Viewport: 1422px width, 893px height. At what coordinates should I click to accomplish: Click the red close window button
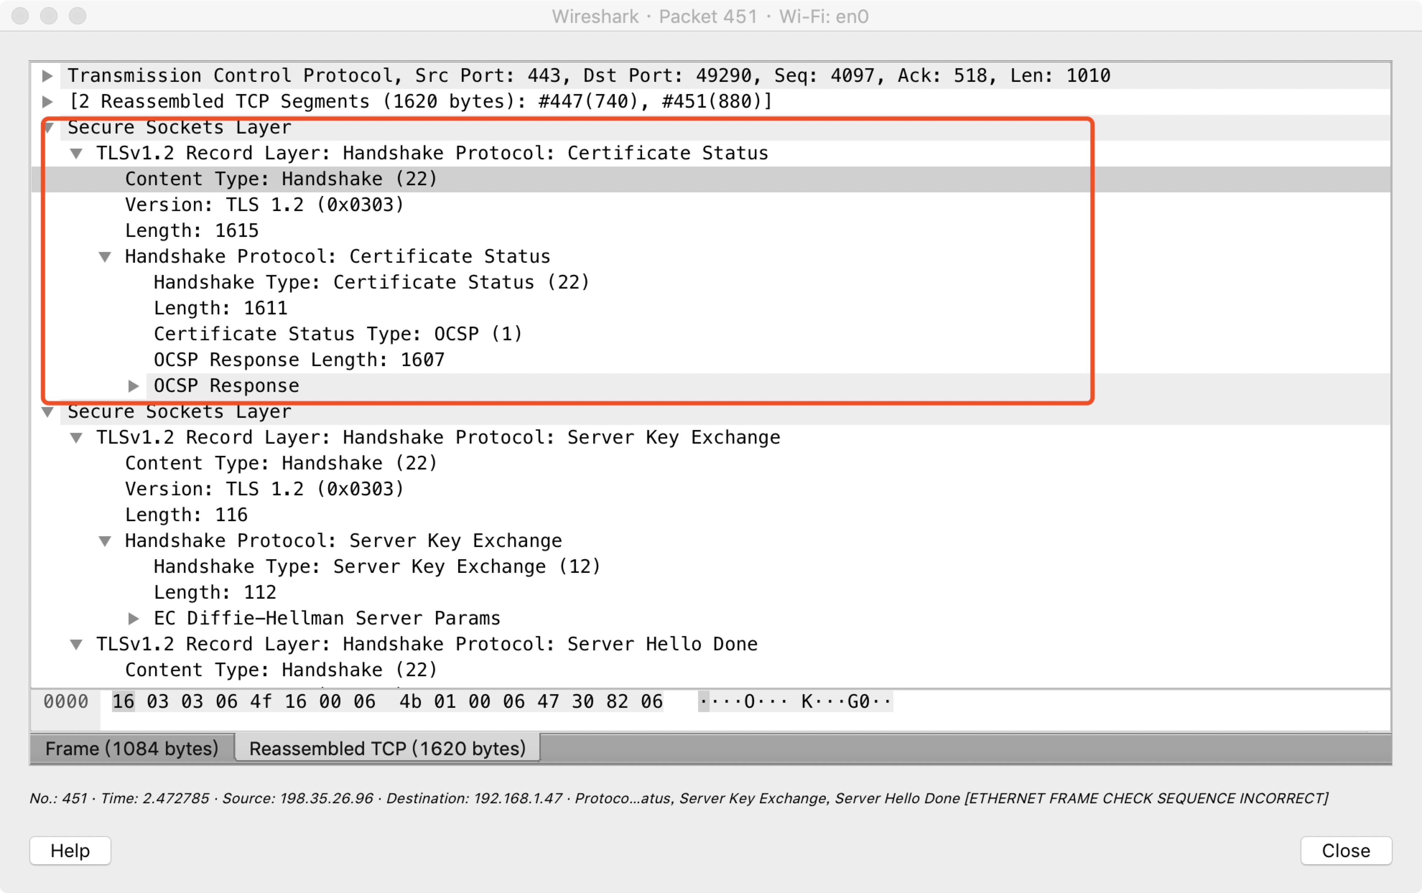[x=20, y=16]
